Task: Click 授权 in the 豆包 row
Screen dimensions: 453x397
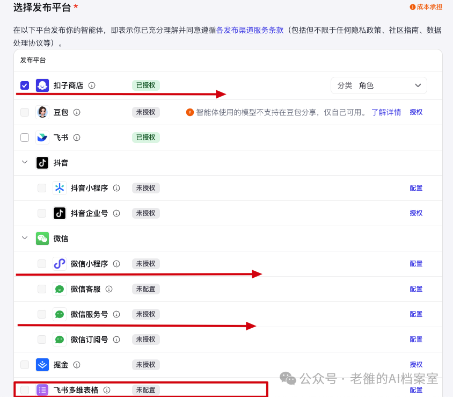Action: click(416, 112)
